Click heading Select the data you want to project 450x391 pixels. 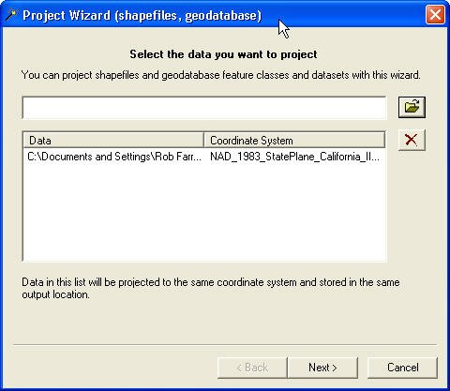[223, 54]
